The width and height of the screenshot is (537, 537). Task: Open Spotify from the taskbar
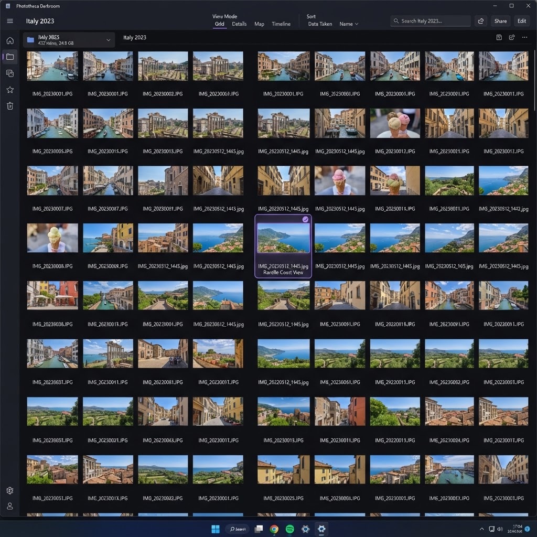point(289,529)
